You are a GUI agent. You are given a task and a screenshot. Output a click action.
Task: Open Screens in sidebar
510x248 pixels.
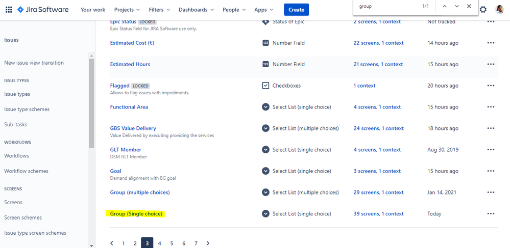pos(13,202)
